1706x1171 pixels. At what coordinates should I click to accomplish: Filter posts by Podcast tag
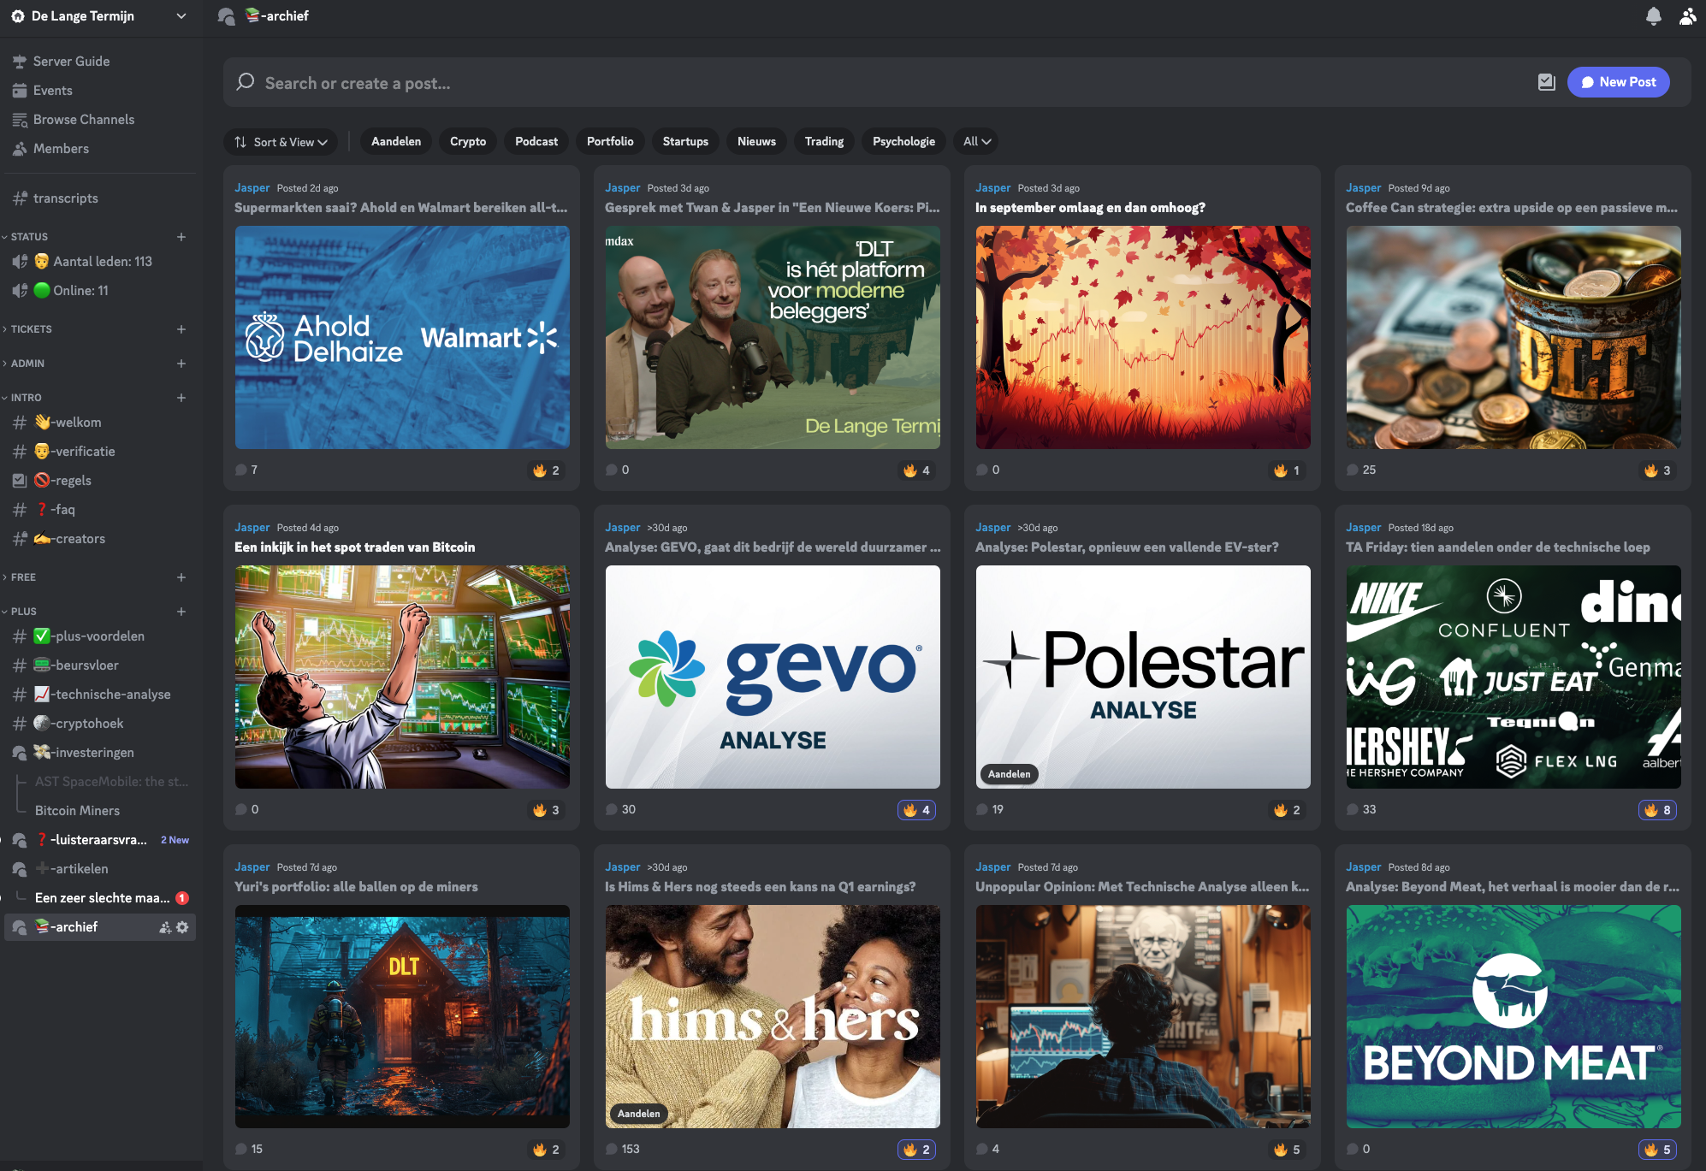(x=536, y=142)
